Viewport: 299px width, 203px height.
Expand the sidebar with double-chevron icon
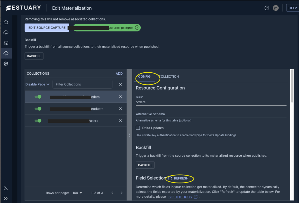[6, 198]
